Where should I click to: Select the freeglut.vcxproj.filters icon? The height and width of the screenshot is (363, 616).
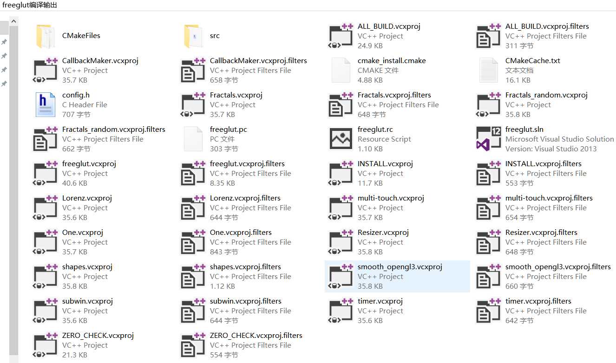[193, 174]
